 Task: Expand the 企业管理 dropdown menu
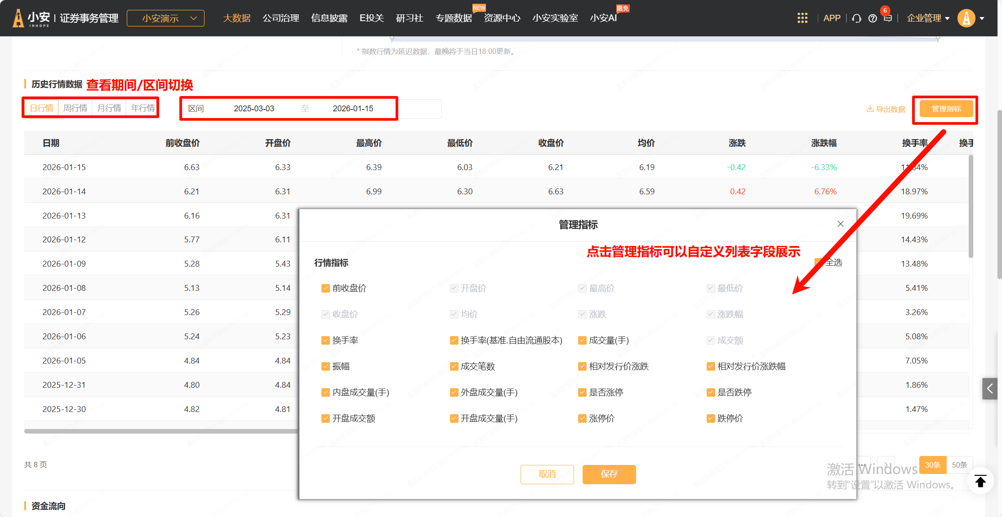(x=928, y=18)
